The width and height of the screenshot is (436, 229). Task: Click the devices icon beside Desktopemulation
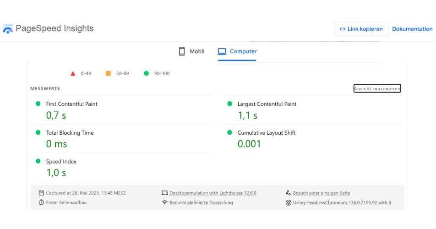(x=164, y=193)
